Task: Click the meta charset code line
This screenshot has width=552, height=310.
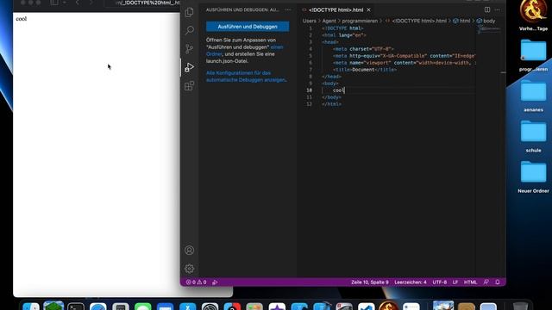Action: coord(363,49)
